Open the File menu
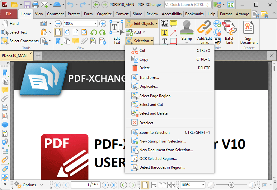 point(9,14)
